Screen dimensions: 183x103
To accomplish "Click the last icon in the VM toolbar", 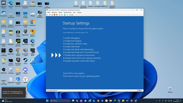I will point(72,15).
